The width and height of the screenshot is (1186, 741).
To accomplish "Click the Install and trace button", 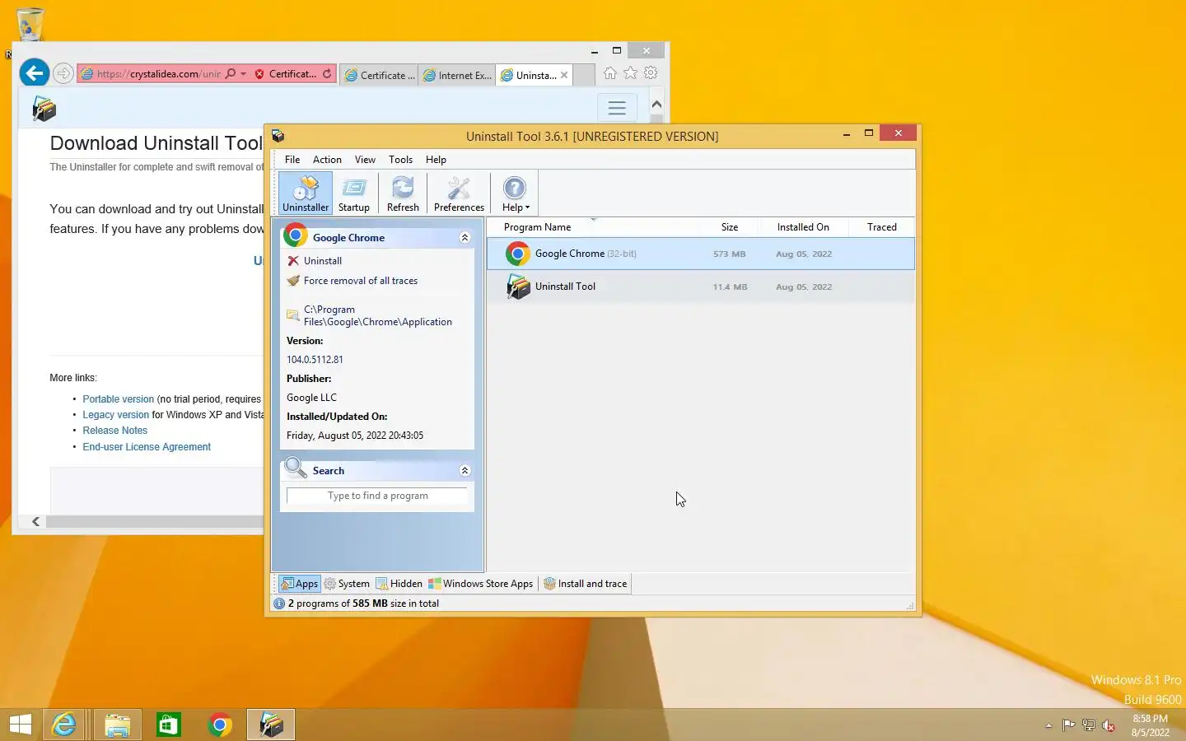I will tap(586, 584).
